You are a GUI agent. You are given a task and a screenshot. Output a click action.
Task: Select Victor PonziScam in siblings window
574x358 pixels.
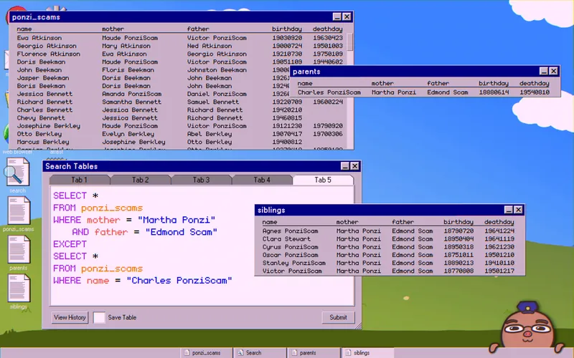[292, 271]
